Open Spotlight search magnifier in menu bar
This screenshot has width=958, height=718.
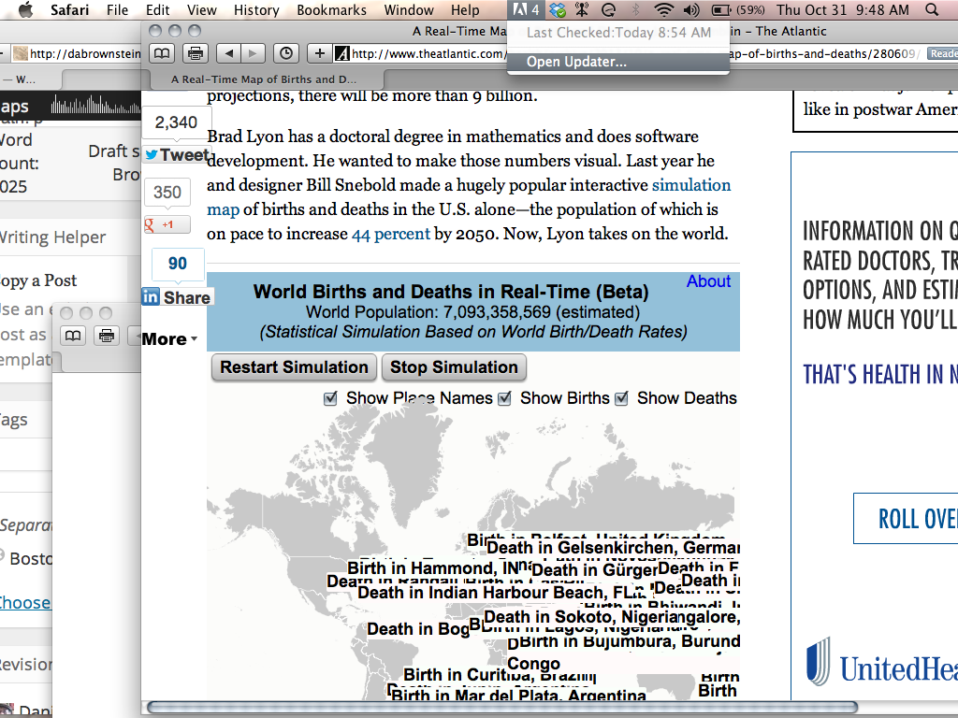tap(932, 10)
